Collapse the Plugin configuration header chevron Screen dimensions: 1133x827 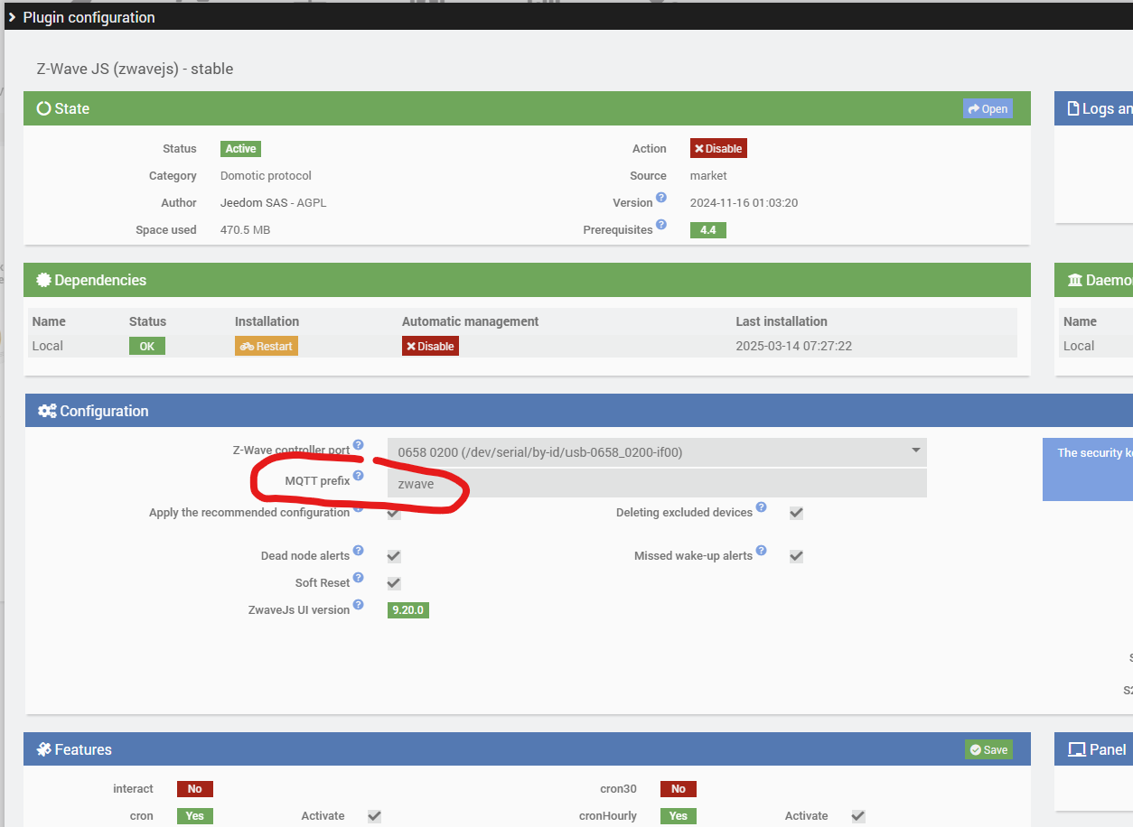click(x=12, y=17)
